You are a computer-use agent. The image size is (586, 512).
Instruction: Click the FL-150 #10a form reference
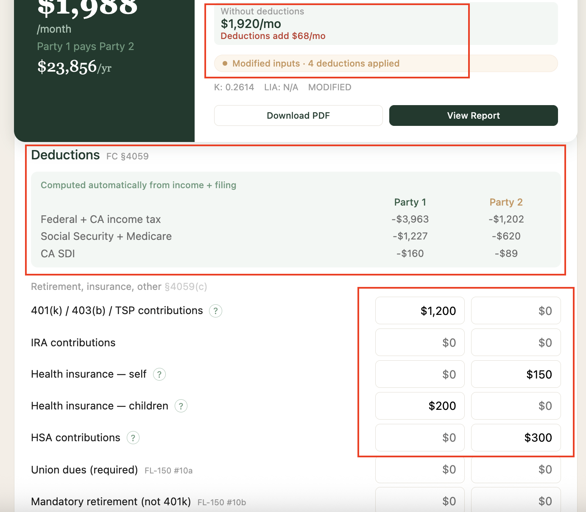click(168, 470)
